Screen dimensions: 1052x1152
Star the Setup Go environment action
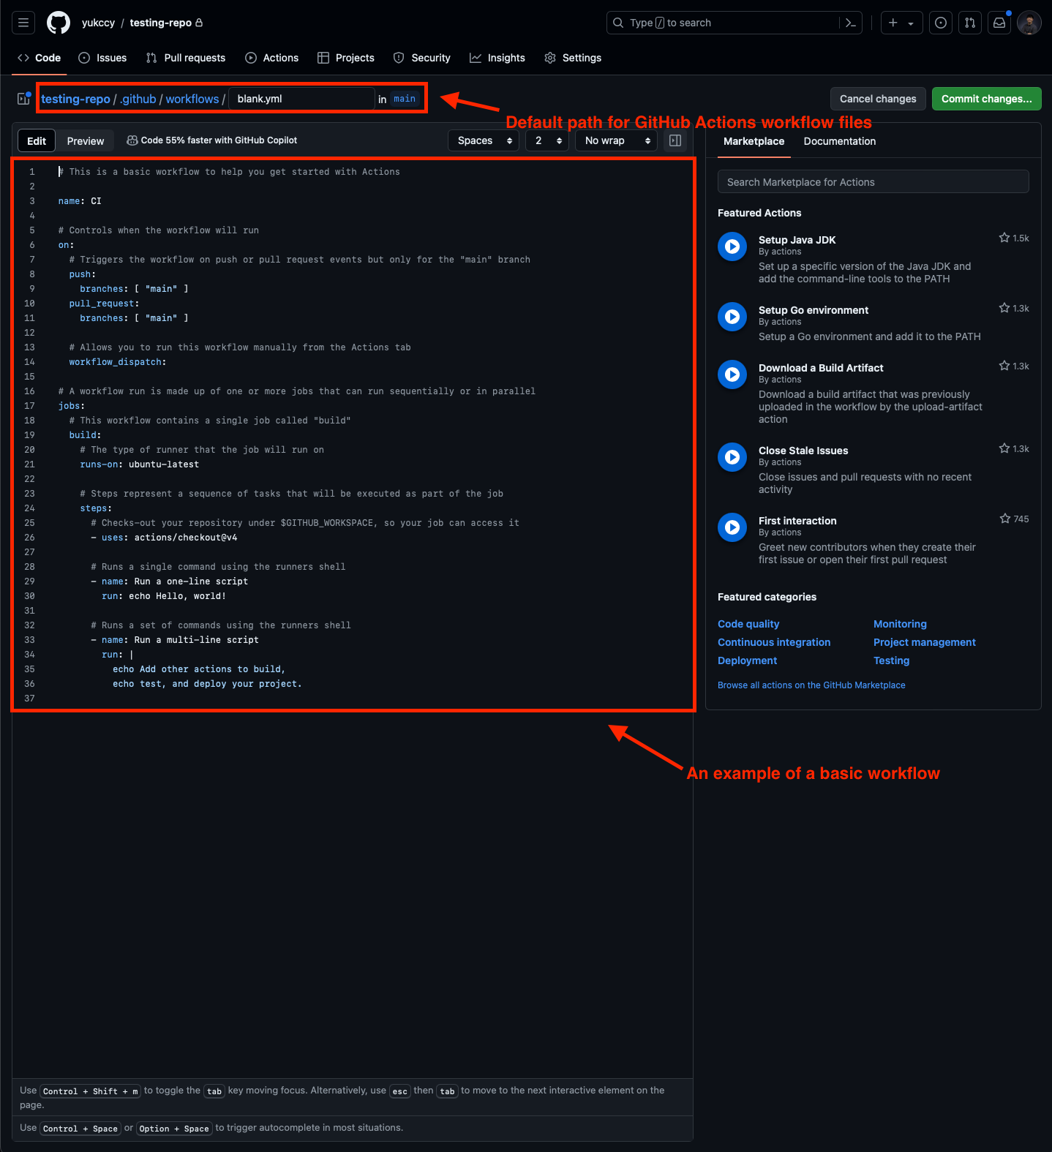tap(1004, 308)
